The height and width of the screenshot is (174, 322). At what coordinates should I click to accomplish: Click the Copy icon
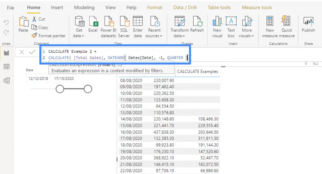[x=34, y=27]
